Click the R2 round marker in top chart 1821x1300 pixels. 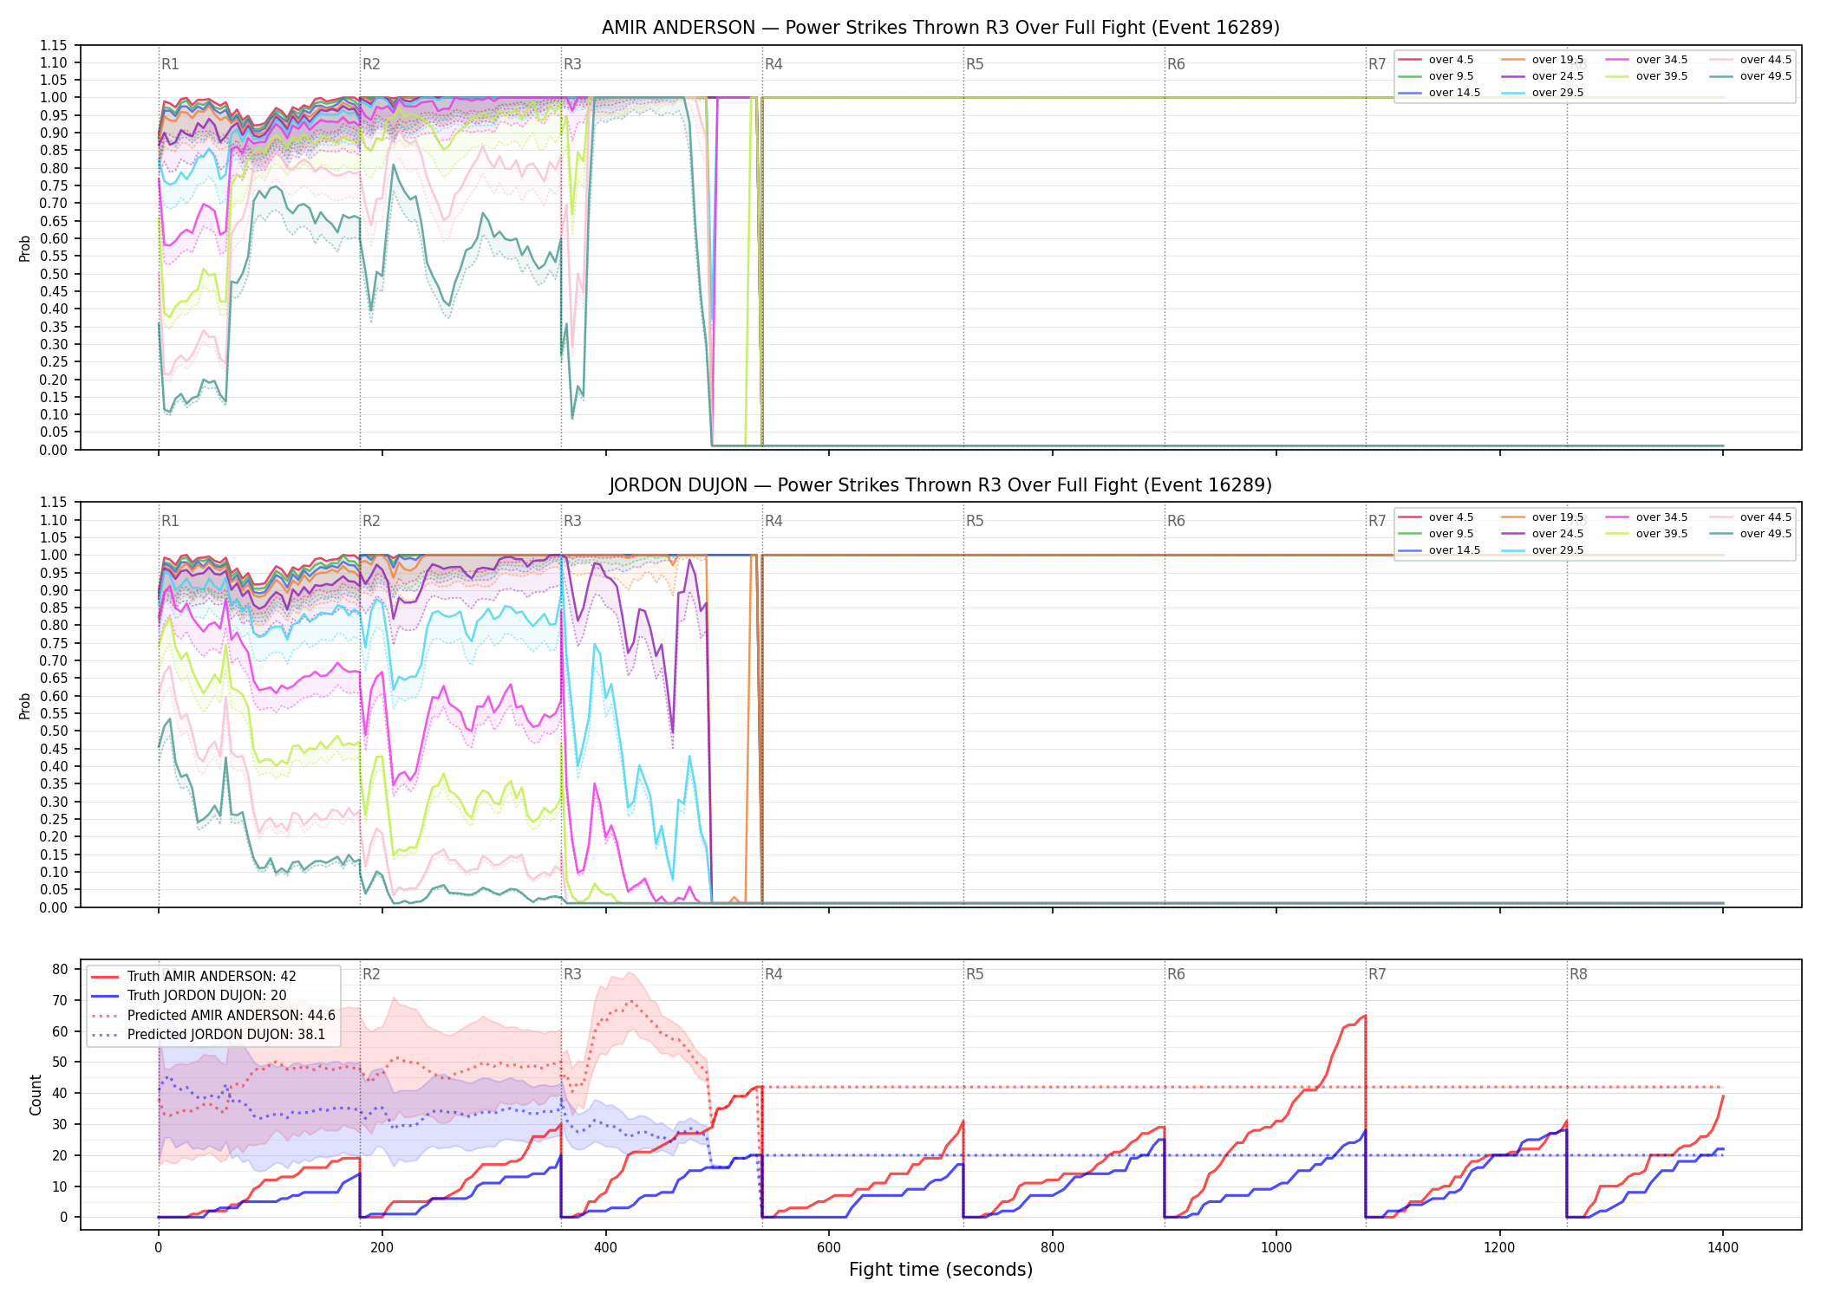pos(371,64)
